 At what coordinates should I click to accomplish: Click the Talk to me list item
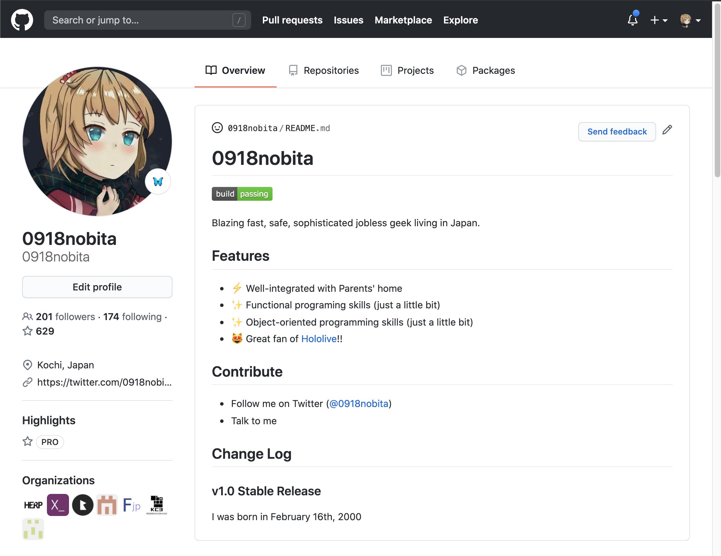tap(254, 421)
